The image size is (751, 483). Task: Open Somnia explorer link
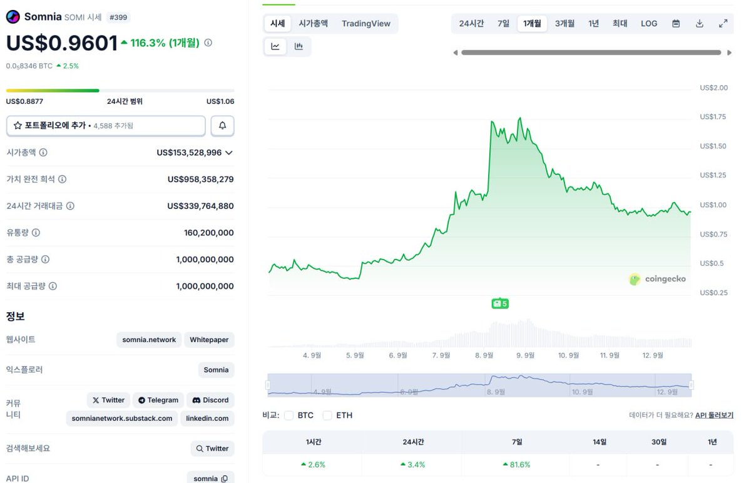(x=216, y=370)
